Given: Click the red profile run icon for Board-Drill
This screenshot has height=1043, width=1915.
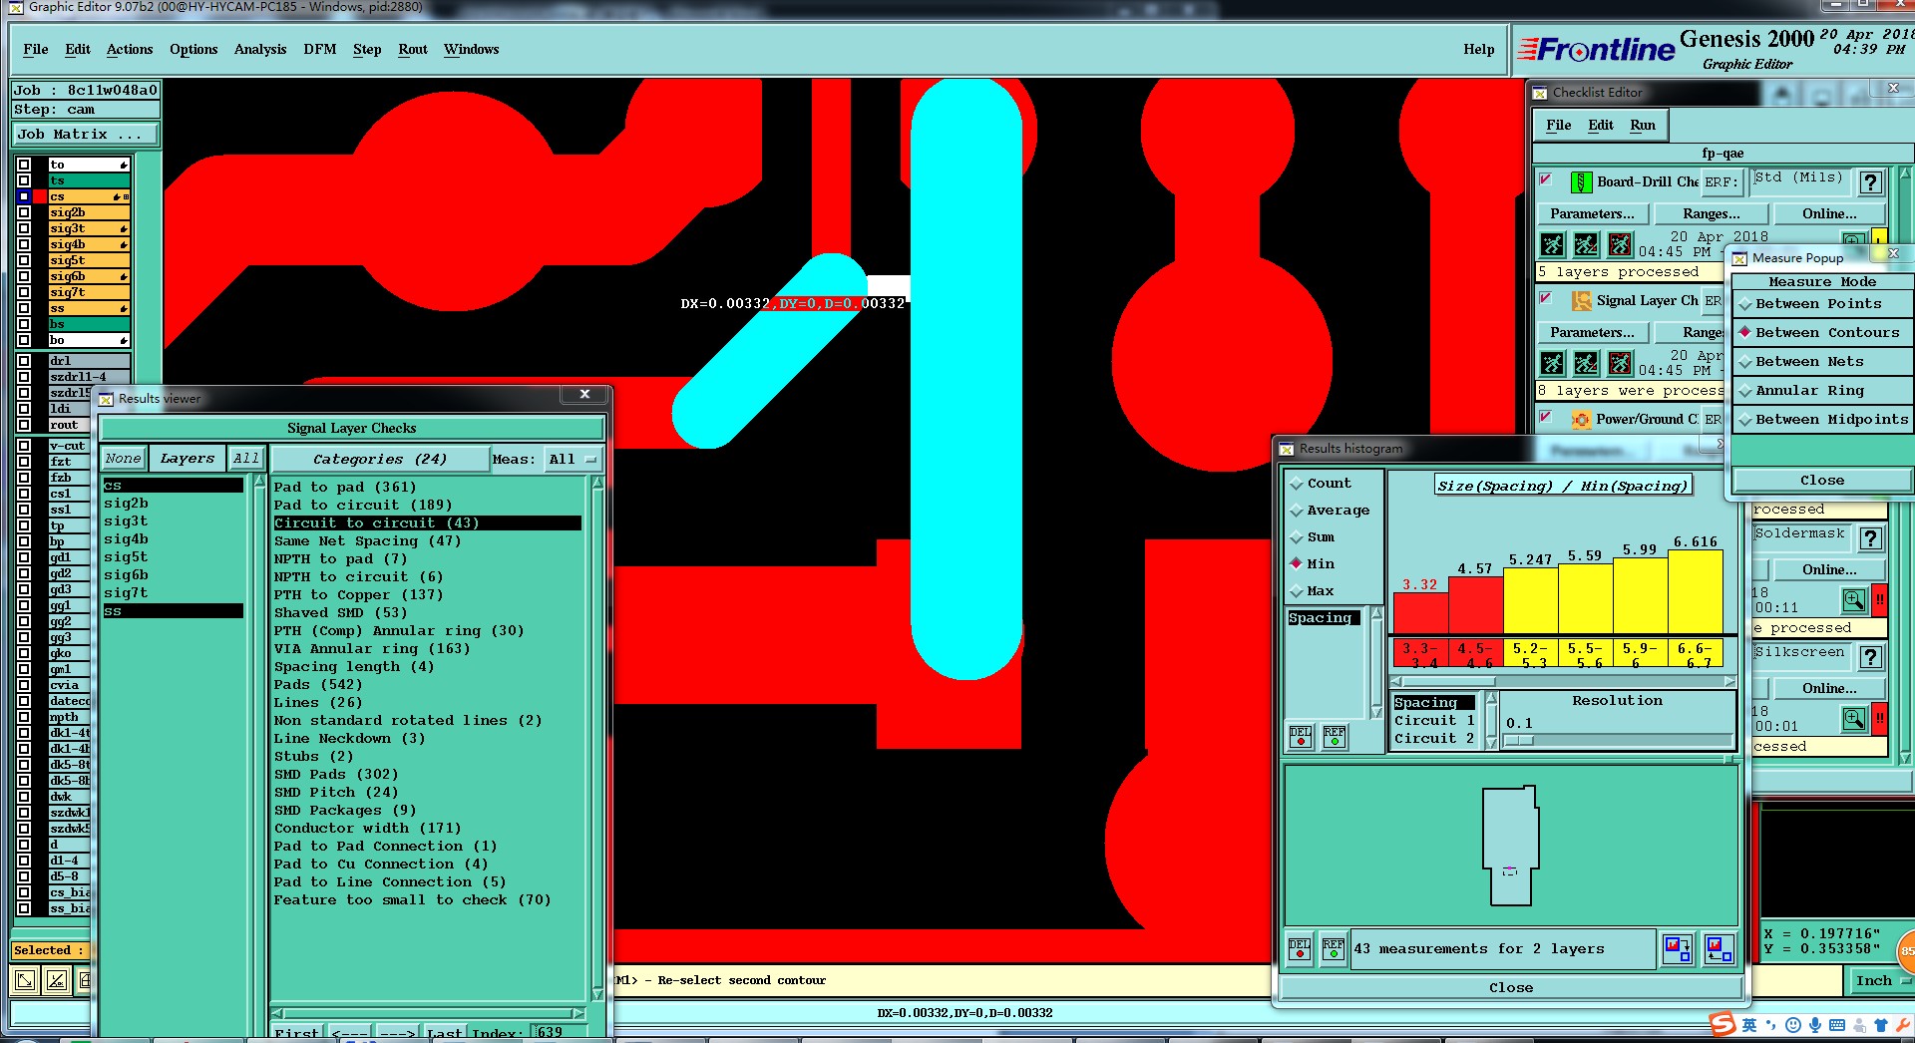Looking at the screenshot, I should pos(1621,244).
